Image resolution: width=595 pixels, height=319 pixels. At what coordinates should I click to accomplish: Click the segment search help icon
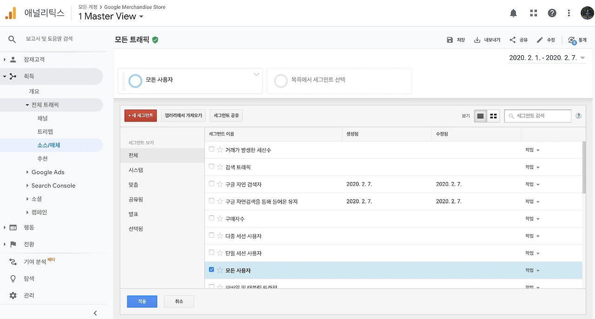pos(579,116)
